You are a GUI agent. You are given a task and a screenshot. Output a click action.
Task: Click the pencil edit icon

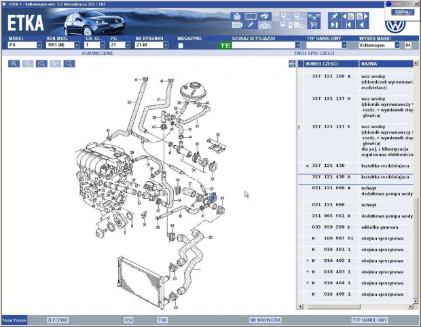pos(251,25)
